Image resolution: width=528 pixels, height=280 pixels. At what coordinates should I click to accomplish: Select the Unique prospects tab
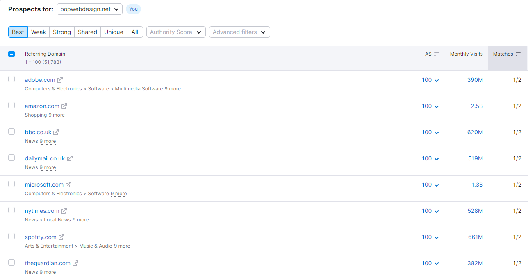pos(114,32)
